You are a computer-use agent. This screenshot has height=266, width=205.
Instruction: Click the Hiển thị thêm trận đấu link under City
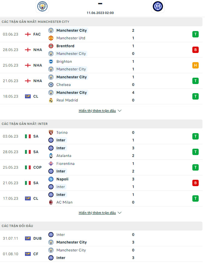(97, 111)
